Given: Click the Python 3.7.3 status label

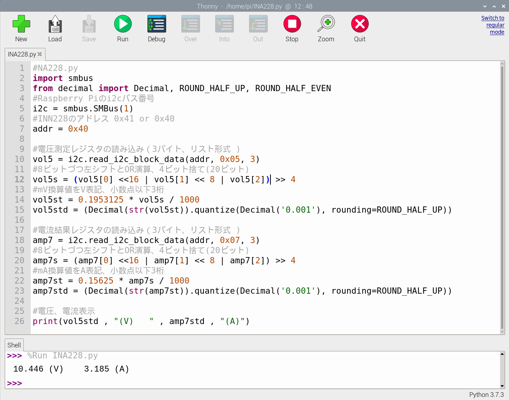Looking at the screenshot, I should (486, 395).
